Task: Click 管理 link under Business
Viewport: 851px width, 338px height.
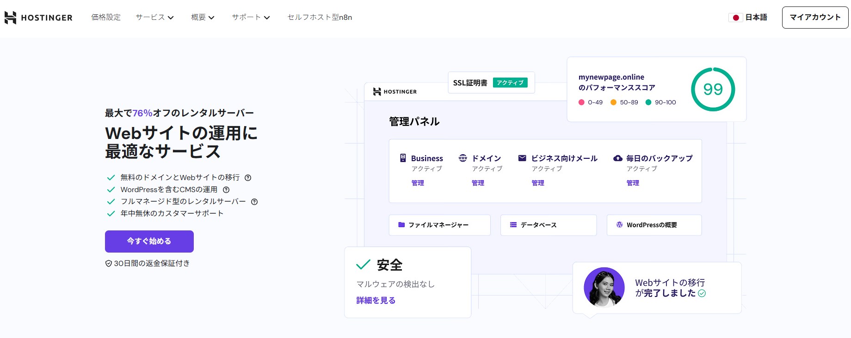Action: (x=418, y=183)
